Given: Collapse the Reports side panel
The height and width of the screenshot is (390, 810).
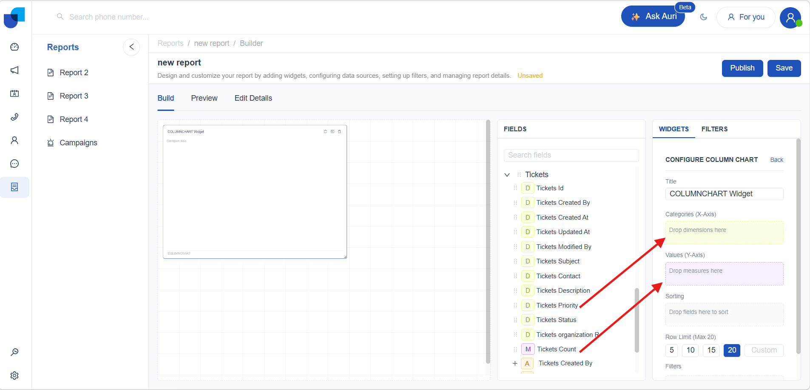Looking at the screenshot, I should coord(131,47).
